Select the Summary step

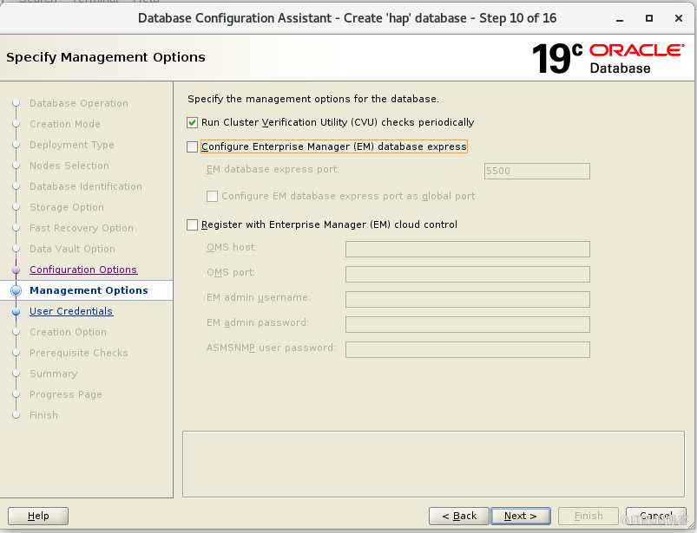tap(53, 374)
